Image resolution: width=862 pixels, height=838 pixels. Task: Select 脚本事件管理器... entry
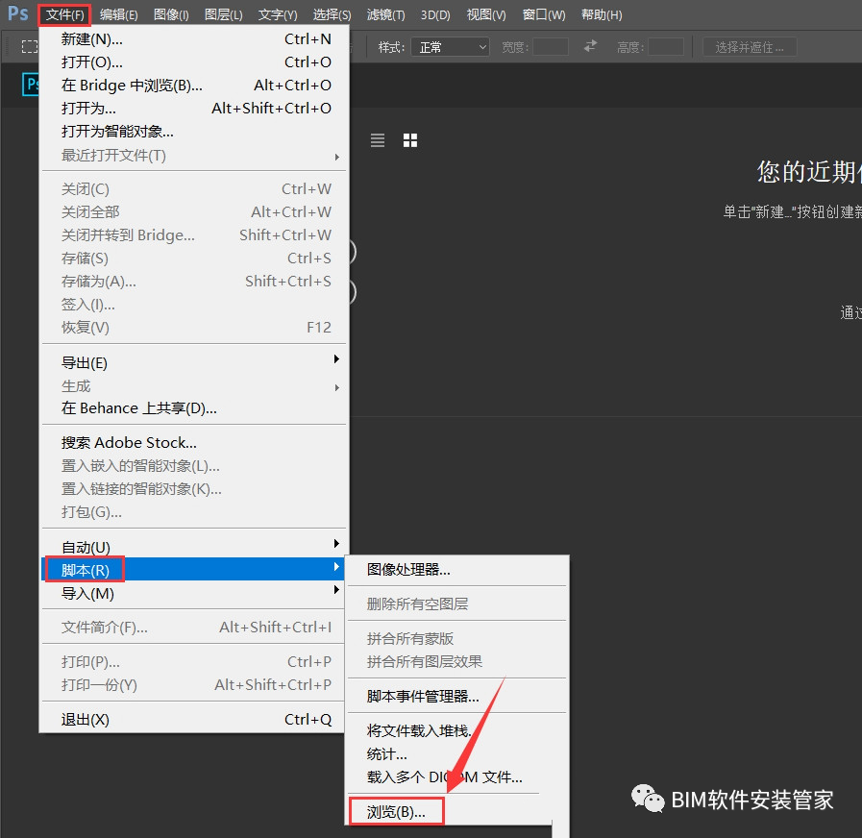point(456,696)
